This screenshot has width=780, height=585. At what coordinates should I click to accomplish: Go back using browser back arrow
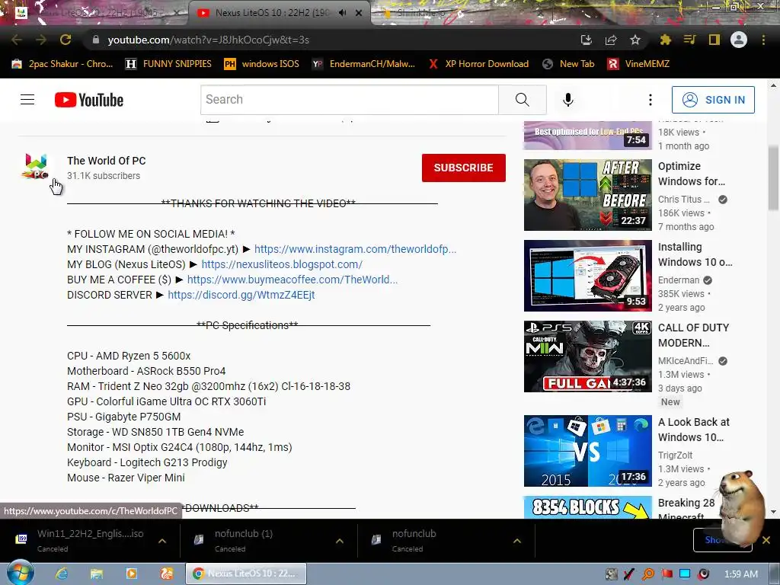17,40
